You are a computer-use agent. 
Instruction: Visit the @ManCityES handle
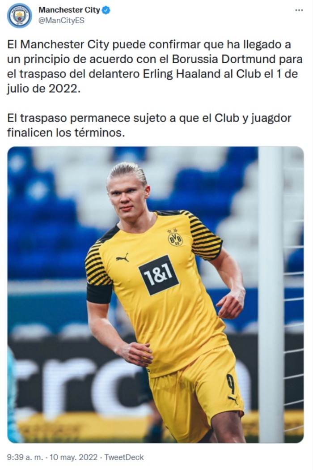click(x=61, y=21)
